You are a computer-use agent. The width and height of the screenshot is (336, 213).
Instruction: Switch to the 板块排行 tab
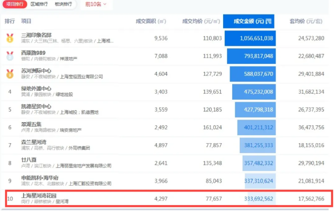coord(63,4)
